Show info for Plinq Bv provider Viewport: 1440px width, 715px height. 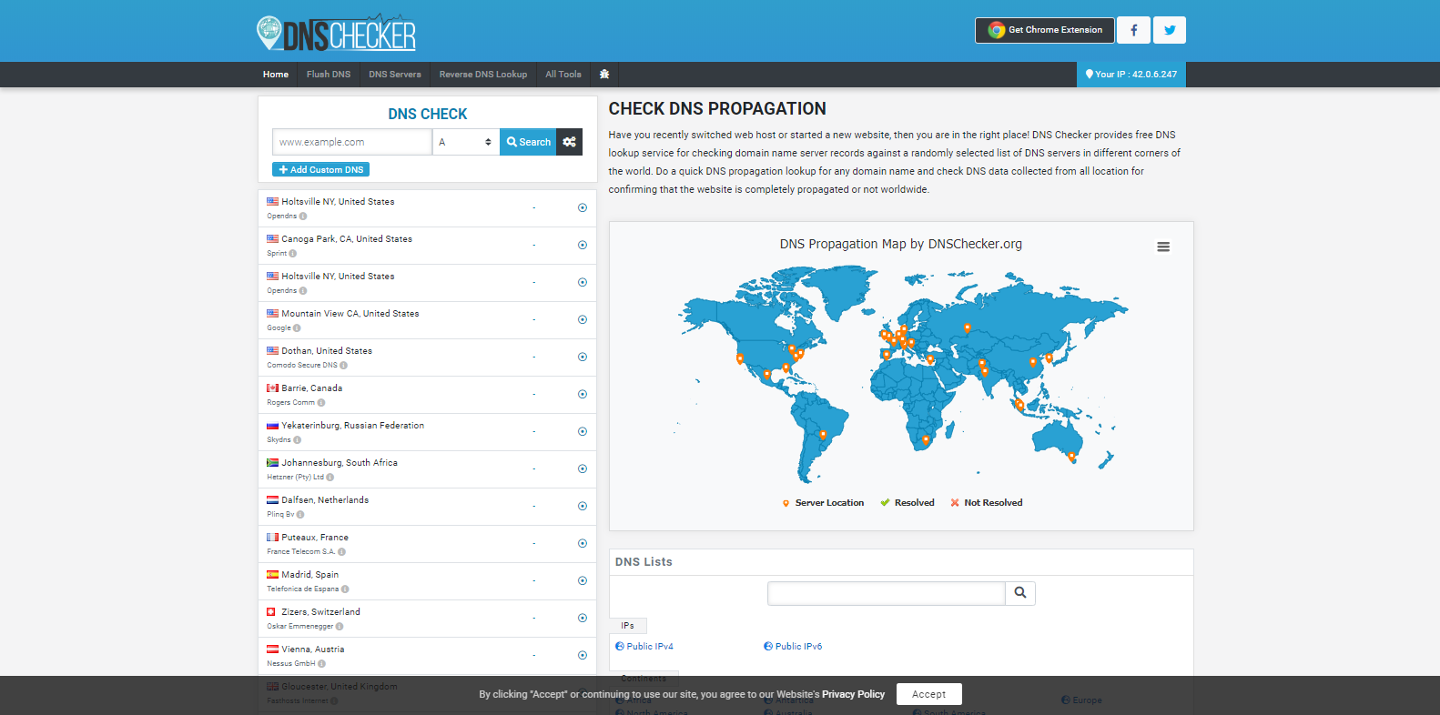click(300, 515)
